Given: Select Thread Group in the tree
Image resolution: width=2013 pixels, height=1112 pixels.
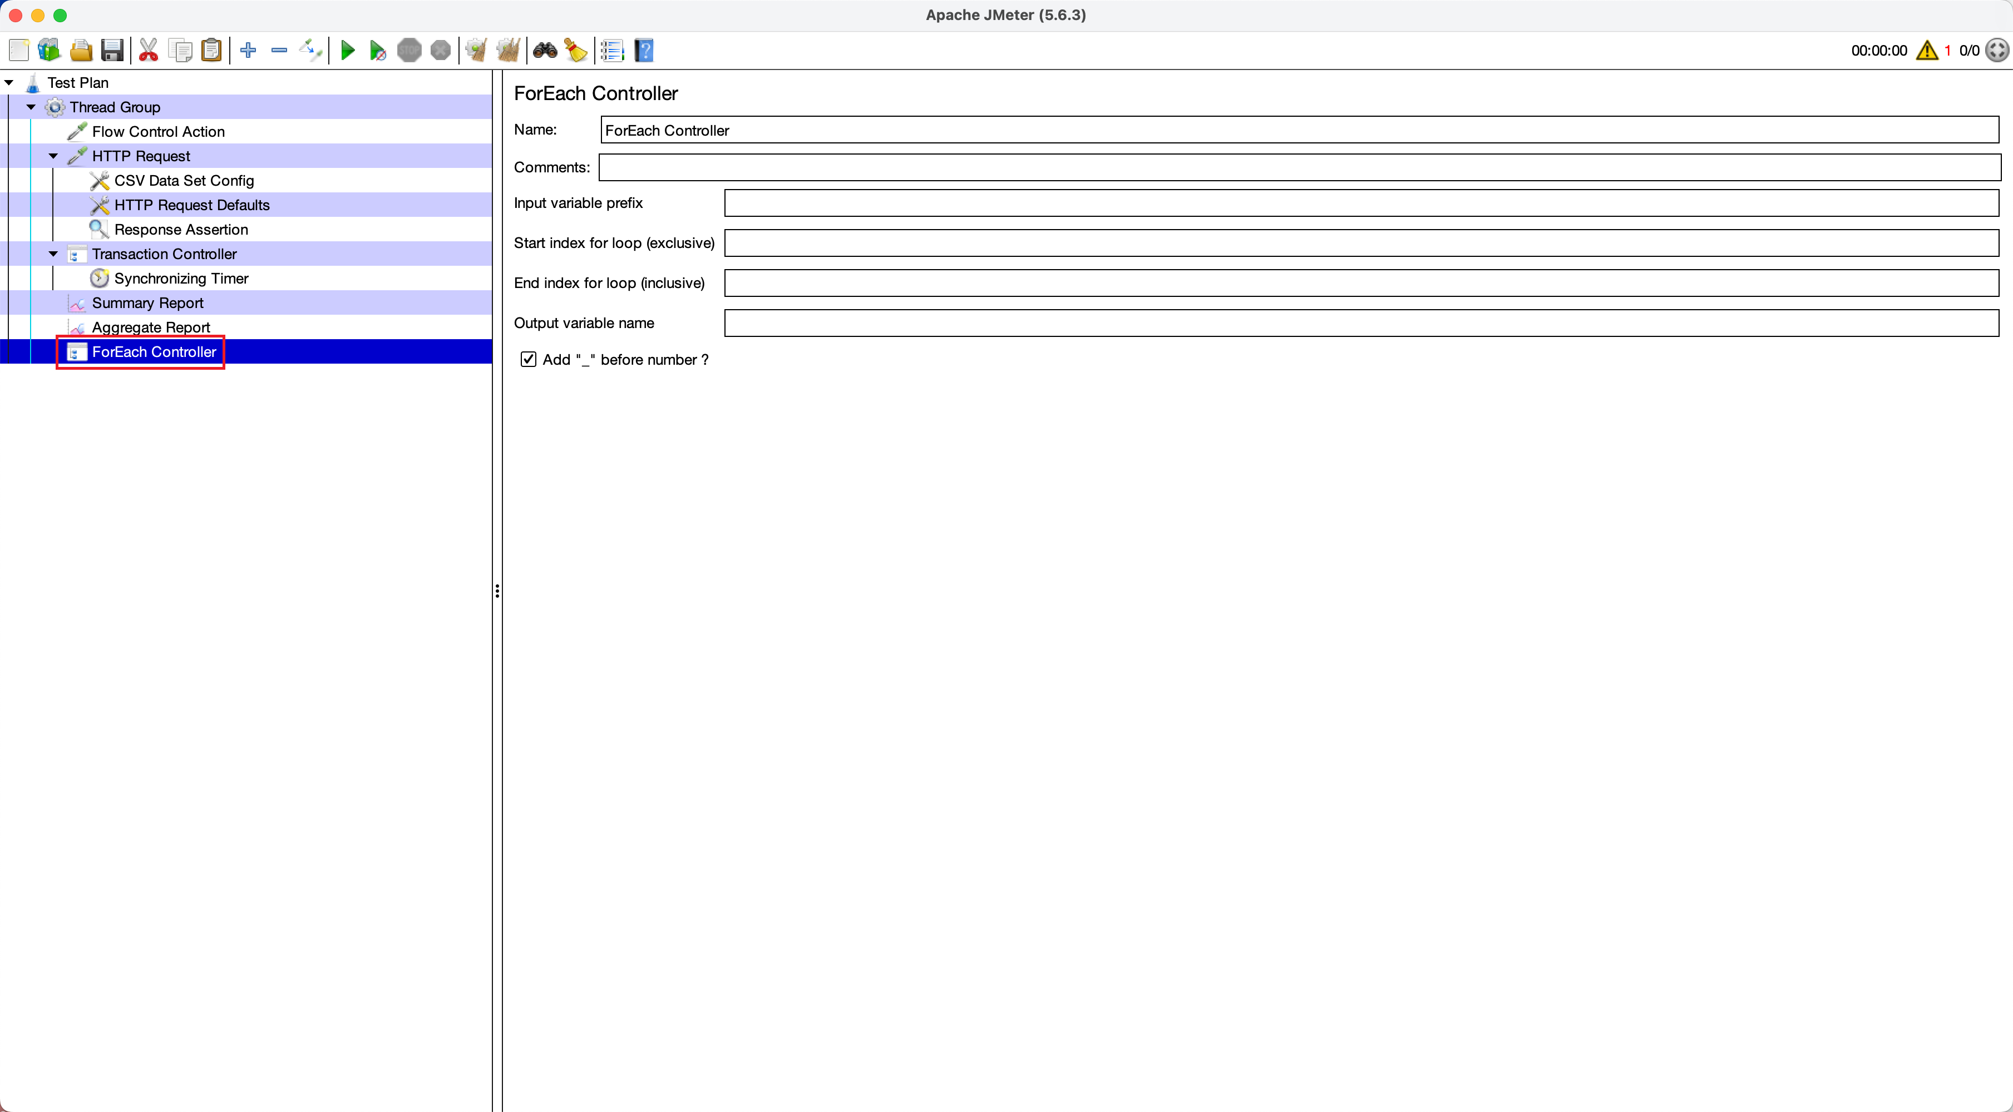Looking at the screenshot, I should pyautogui.click(x=115, y=107).
